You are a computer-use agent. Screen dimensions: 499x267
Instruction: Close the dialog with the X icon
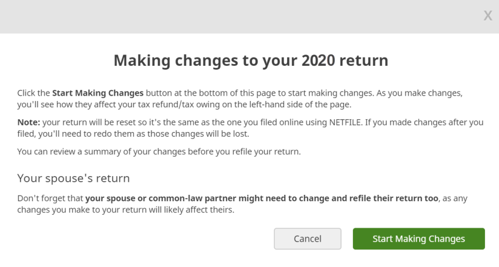pos(487,16)
